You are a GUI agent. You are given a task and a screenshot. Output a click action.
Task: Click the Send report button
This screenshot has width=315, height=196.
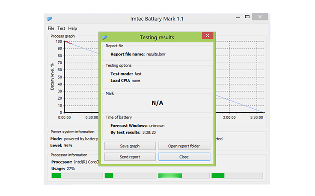click(130, 157)
